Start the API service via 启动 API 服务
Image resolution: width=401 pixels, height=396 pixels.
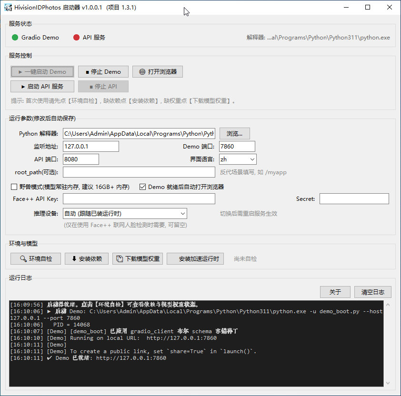(42, 87)
